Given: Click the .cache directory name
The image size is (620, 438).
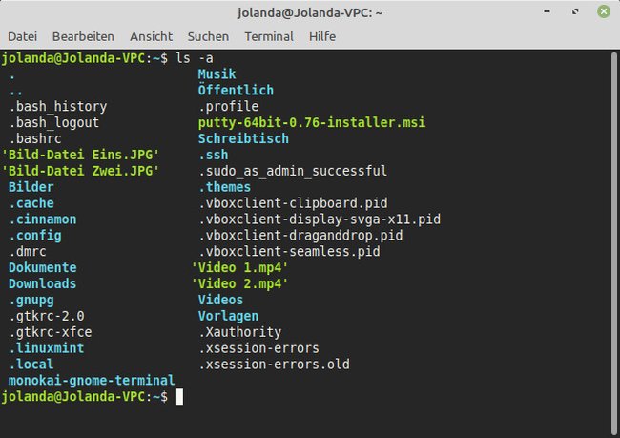Looking at the screenshot, I should 31,203.
